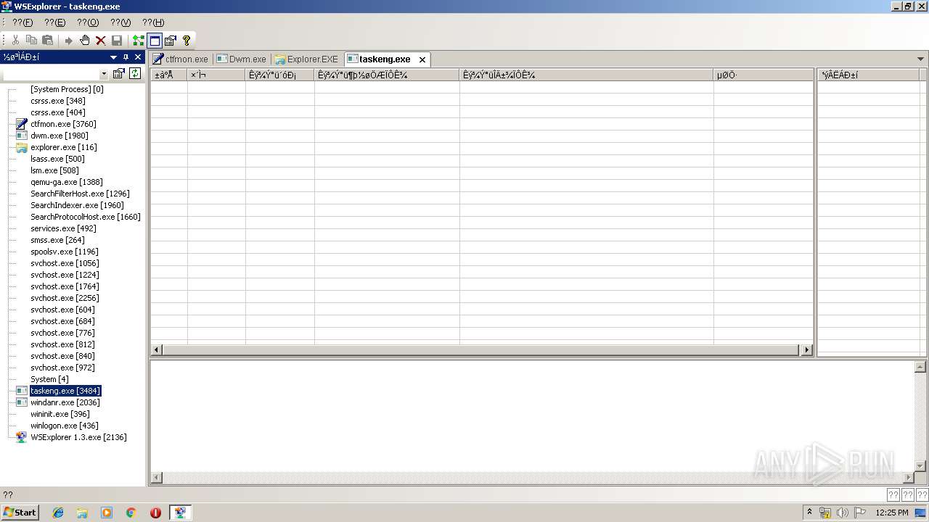
Task: Select services.exe [492] process
Action: pyautogui.click(x=63, y=228)
